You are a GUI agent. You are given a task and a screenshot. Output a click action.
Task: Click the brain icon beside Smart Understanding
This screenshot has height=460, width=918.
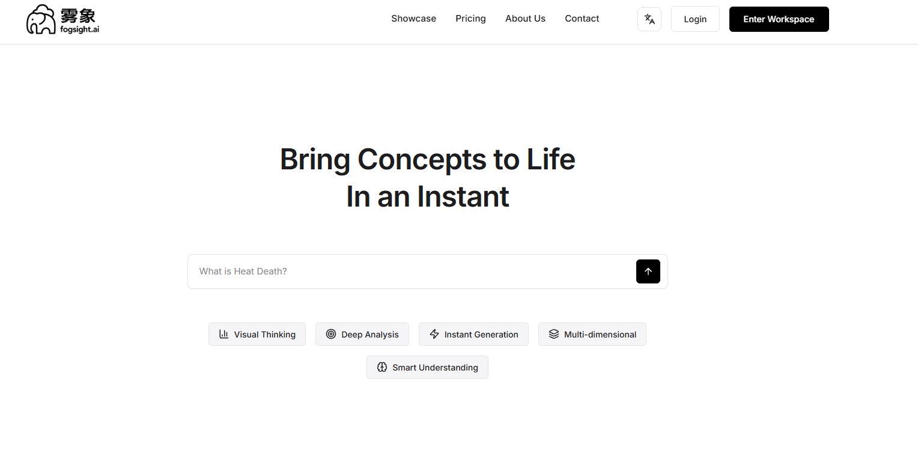point(382,368)
